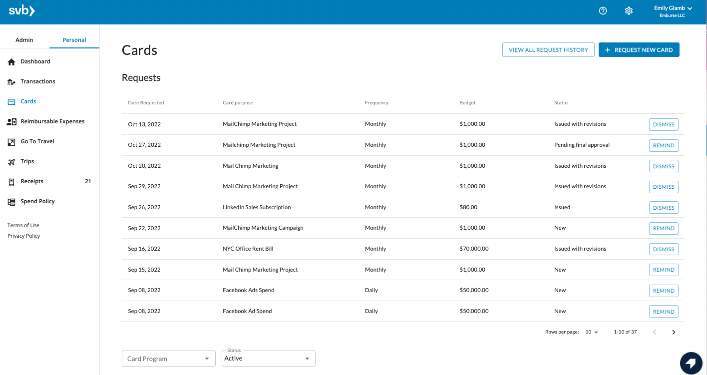Click Date Requested column header

(x=146, y=103)
